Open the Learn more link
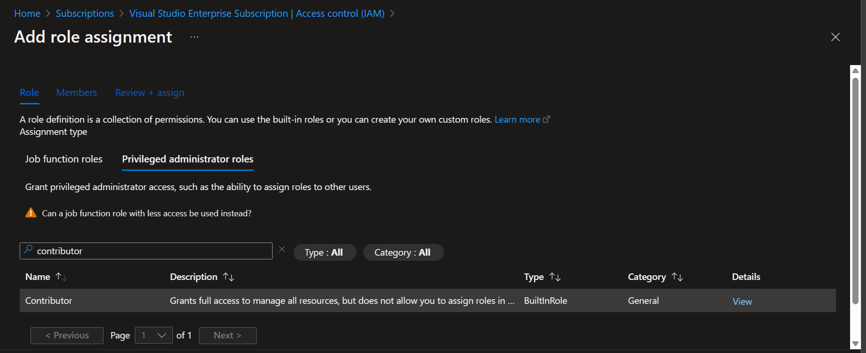The image size is (866, 353). click(518, 119)
